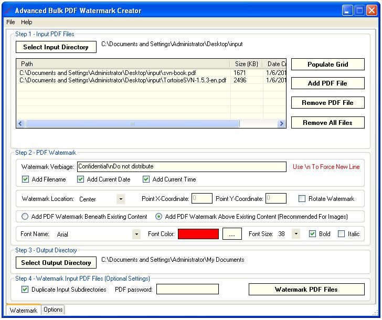Viewport: 382px width, 320px height.
Task: Expand the Font Size dropdown
Action: click(296, 234)
